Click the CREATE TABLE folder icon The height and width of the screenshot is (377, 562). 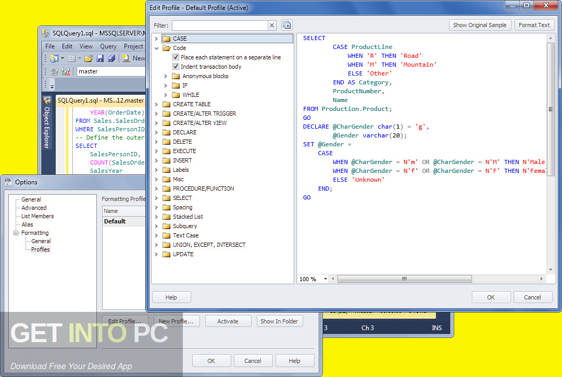(x=166, y=104)
